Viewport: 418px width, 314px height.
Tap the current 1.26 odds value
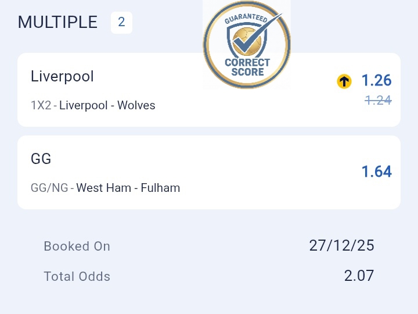click(376, 80)
